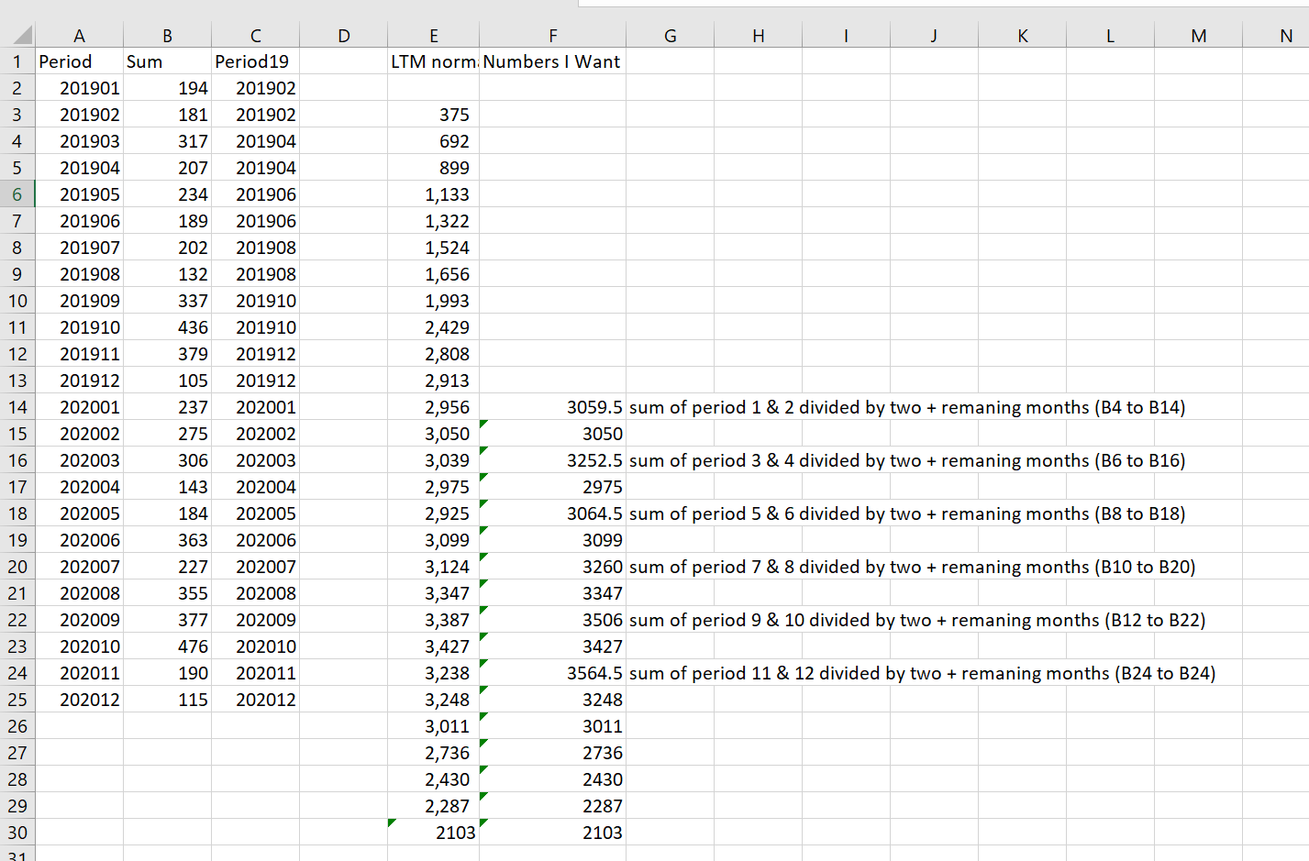Screen dimensions: 1309x861
Task: Click cell with value 3564.5
Action: tap(553, 673)
